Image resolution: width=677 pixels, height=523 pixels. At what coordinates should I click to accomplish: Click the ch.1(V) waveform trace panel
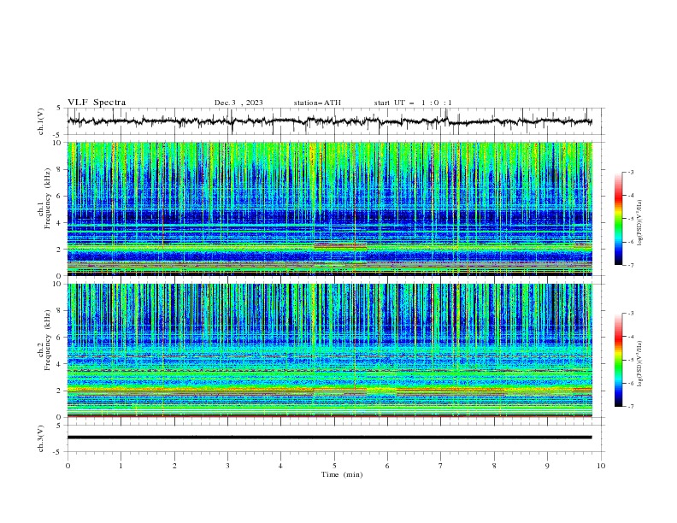335,121
